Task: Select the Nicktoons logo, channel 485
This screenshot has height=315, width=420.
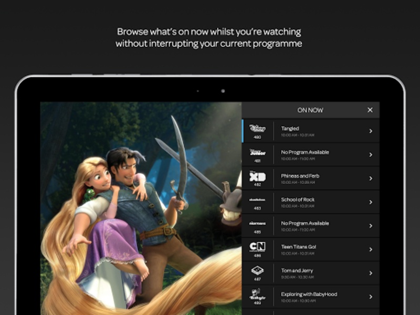Action: (257, 224)
